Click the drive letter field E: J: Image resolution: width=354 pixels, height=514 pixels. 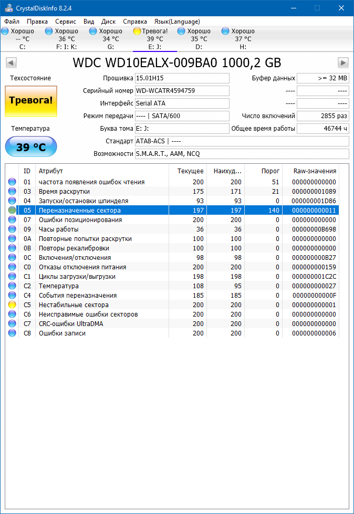pyautogui.click(x=182, y=129)
